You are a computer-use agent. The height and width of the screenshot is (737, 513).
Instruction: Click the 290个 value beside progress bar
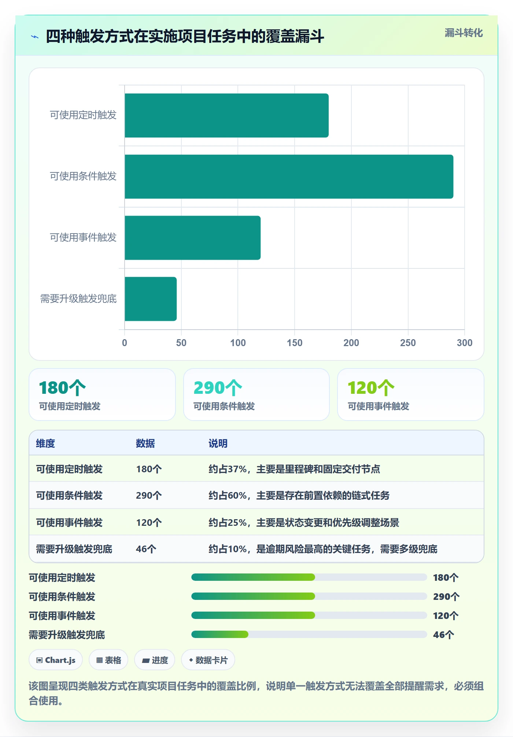tap(446, 597)
